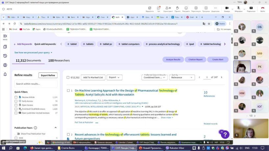Open the marked list folder icon in sidebar
Viewport: 269px width, 151px height.
pos(5,47)
